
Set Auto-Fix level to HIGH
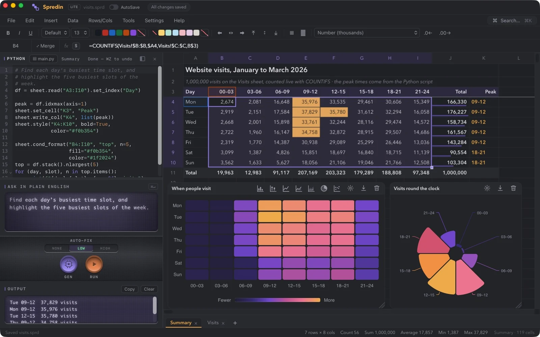105,248
